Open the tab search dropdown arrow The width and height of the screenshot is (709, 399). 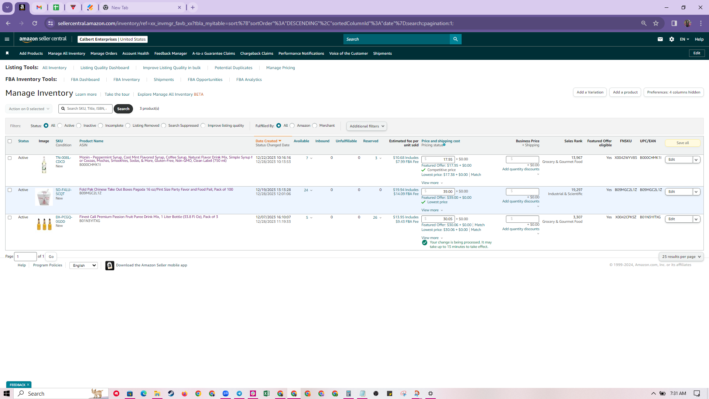7,7
